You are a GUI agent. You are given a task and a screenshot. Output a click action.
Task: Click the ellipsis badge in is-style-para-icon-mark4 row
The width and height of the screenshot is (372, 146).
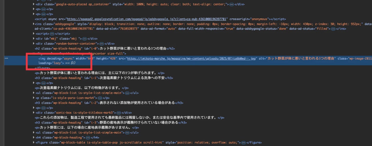(100, 98)
